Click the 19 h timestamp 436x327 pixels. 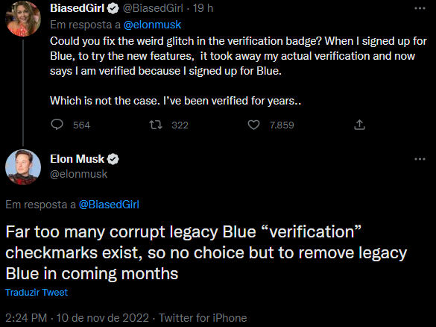tap(203, 8)
